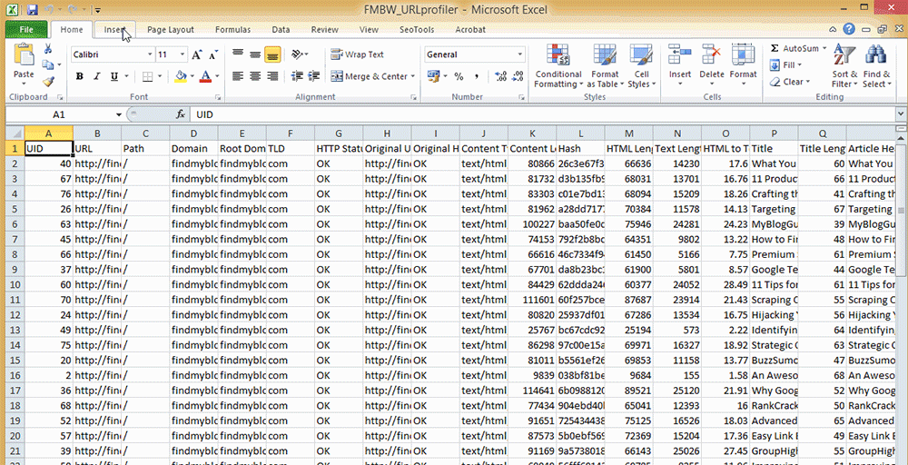The image size is (908, 465).
Task: Toggle Italic formatting
Action: point(95,77)
